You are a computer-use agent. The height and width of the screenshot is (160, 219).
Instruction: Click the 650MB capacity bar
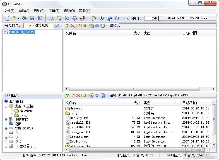pyautogui.click(x=187, y=18)
